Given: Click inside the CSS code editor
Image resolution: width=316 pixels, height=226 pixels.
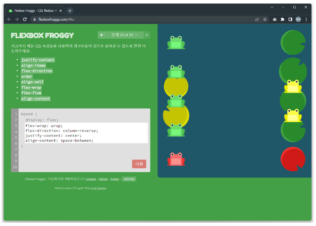Looking at the screenshot, I should 86,133.
